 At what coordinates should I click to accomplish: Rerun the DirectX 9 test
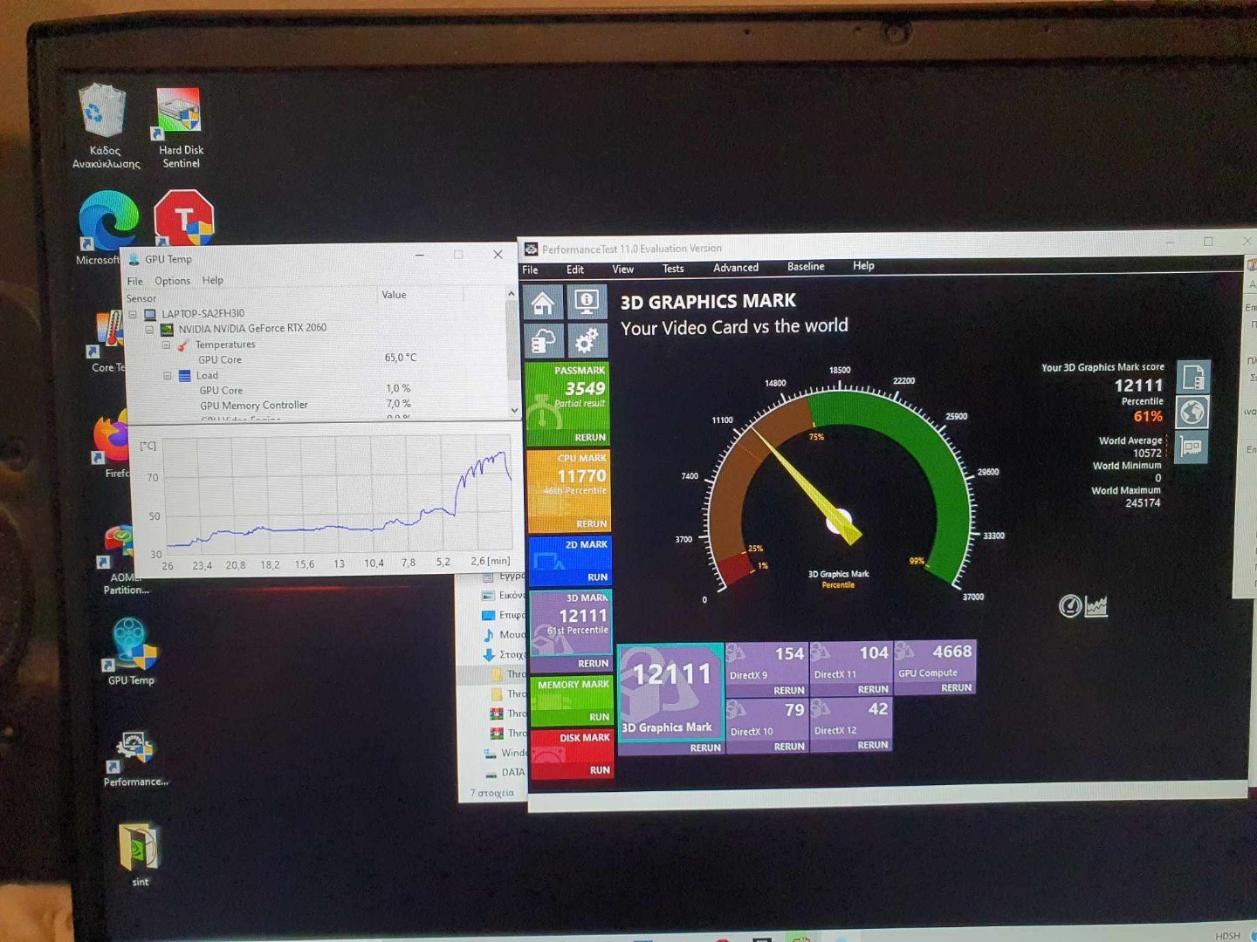coord(789,691)
